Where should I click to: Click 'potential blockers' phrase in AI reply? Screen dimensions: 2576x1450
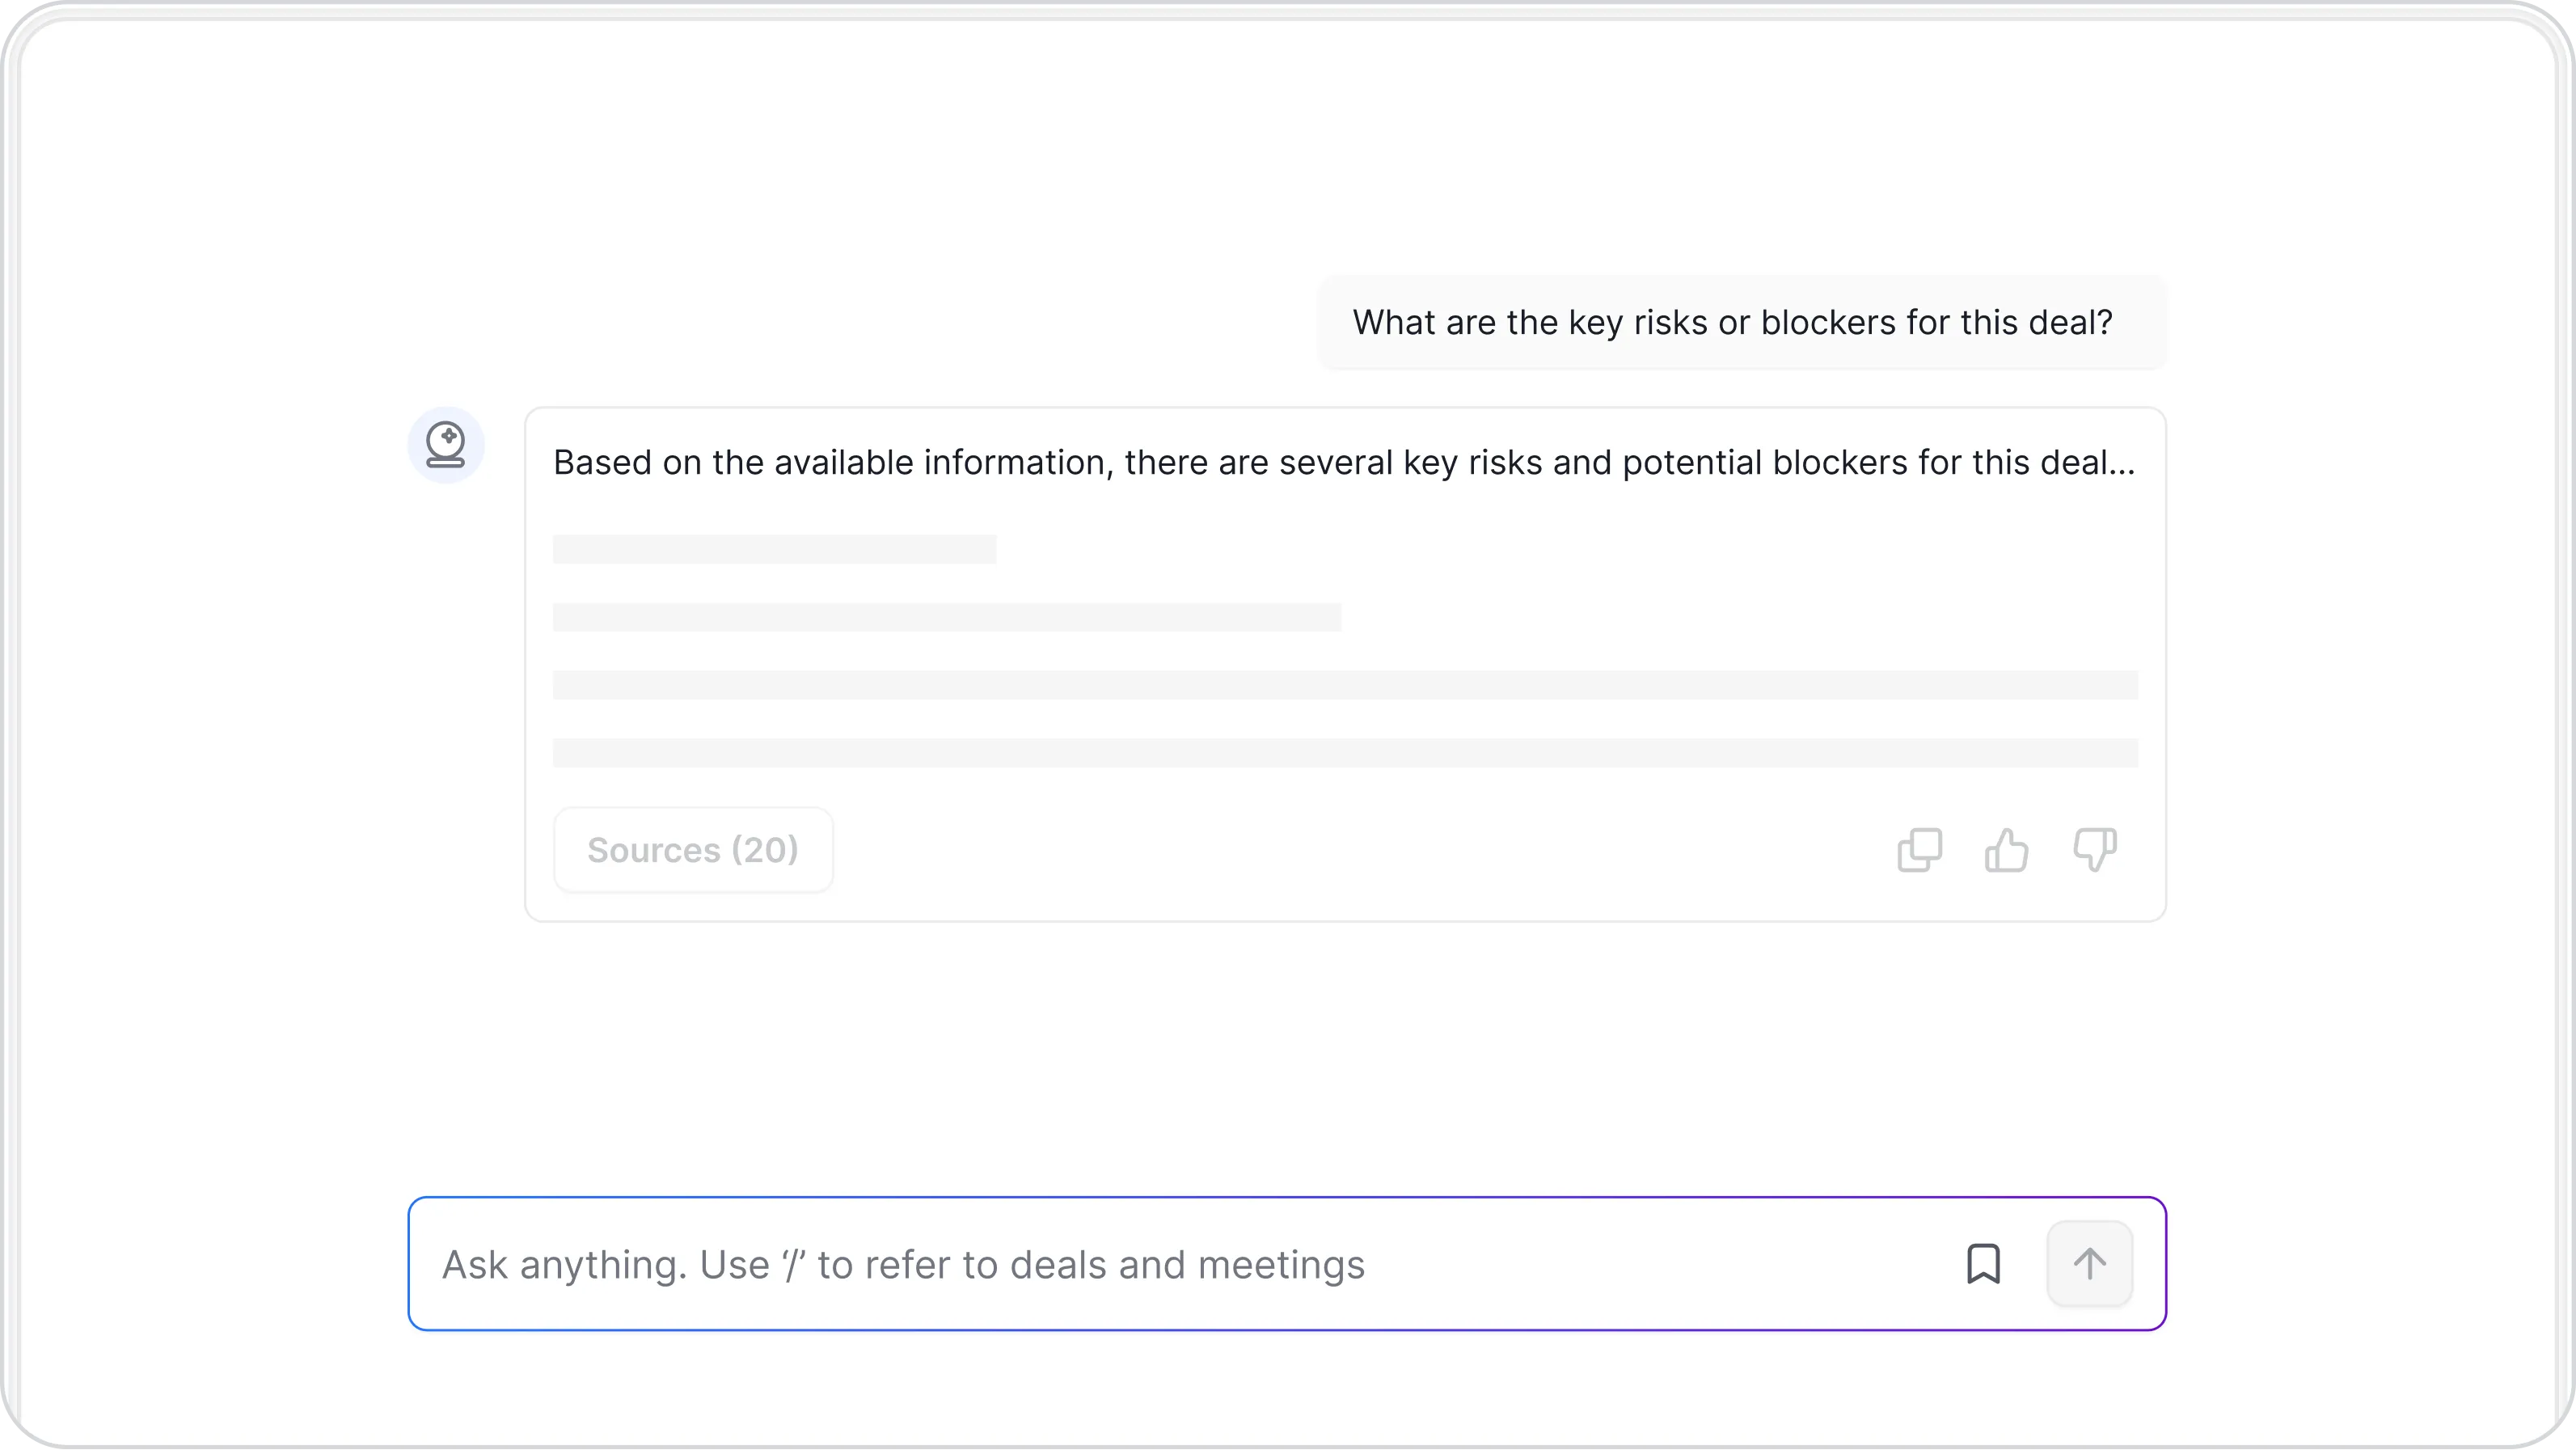1764,462
